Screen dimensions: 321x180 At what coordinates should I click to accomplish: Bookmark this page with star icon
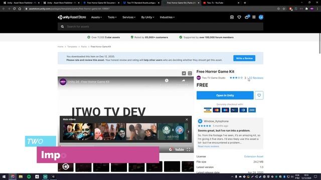pyautogui.click(x=284, y=9)
